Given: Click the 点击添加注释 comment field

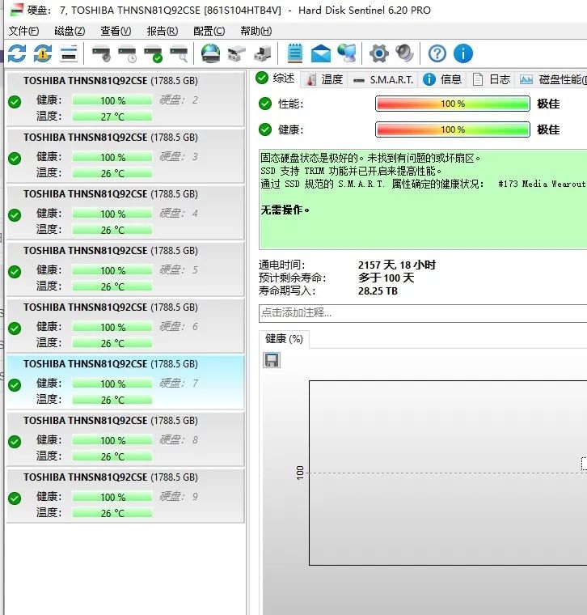Looking at the screenshot, I should (423, 313).
